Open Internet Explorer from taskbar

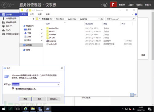[26, 109]
